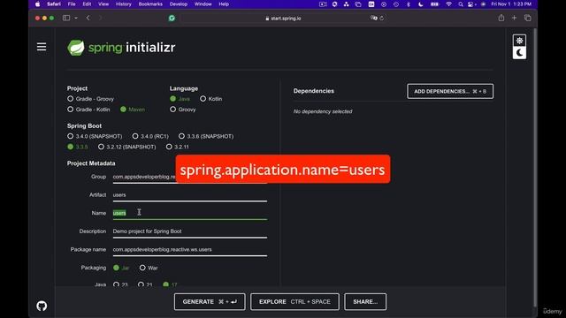Select Gradle - Kotlin project type
Screen dimensions: 566x318
(x=88, y=110)
